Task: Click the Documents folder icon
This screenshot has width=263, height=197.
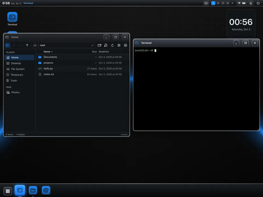Action: pyautogui.click(x=40, y=57)
